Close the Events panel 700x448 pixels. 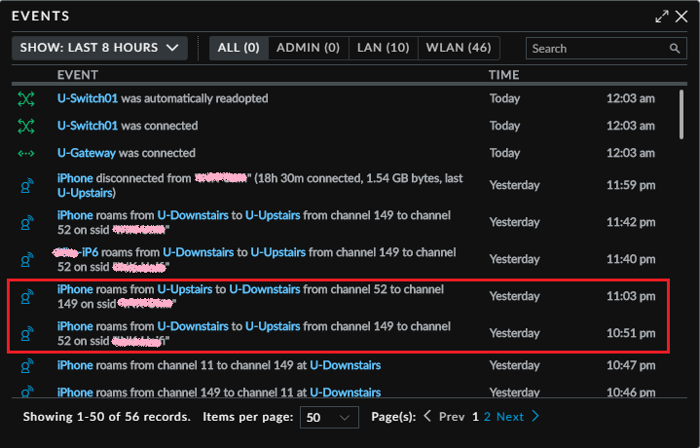682,17
